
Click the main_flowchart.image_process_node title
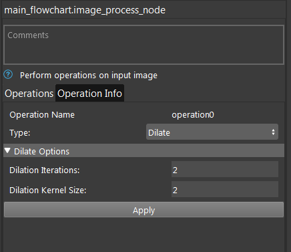point(85,10)
